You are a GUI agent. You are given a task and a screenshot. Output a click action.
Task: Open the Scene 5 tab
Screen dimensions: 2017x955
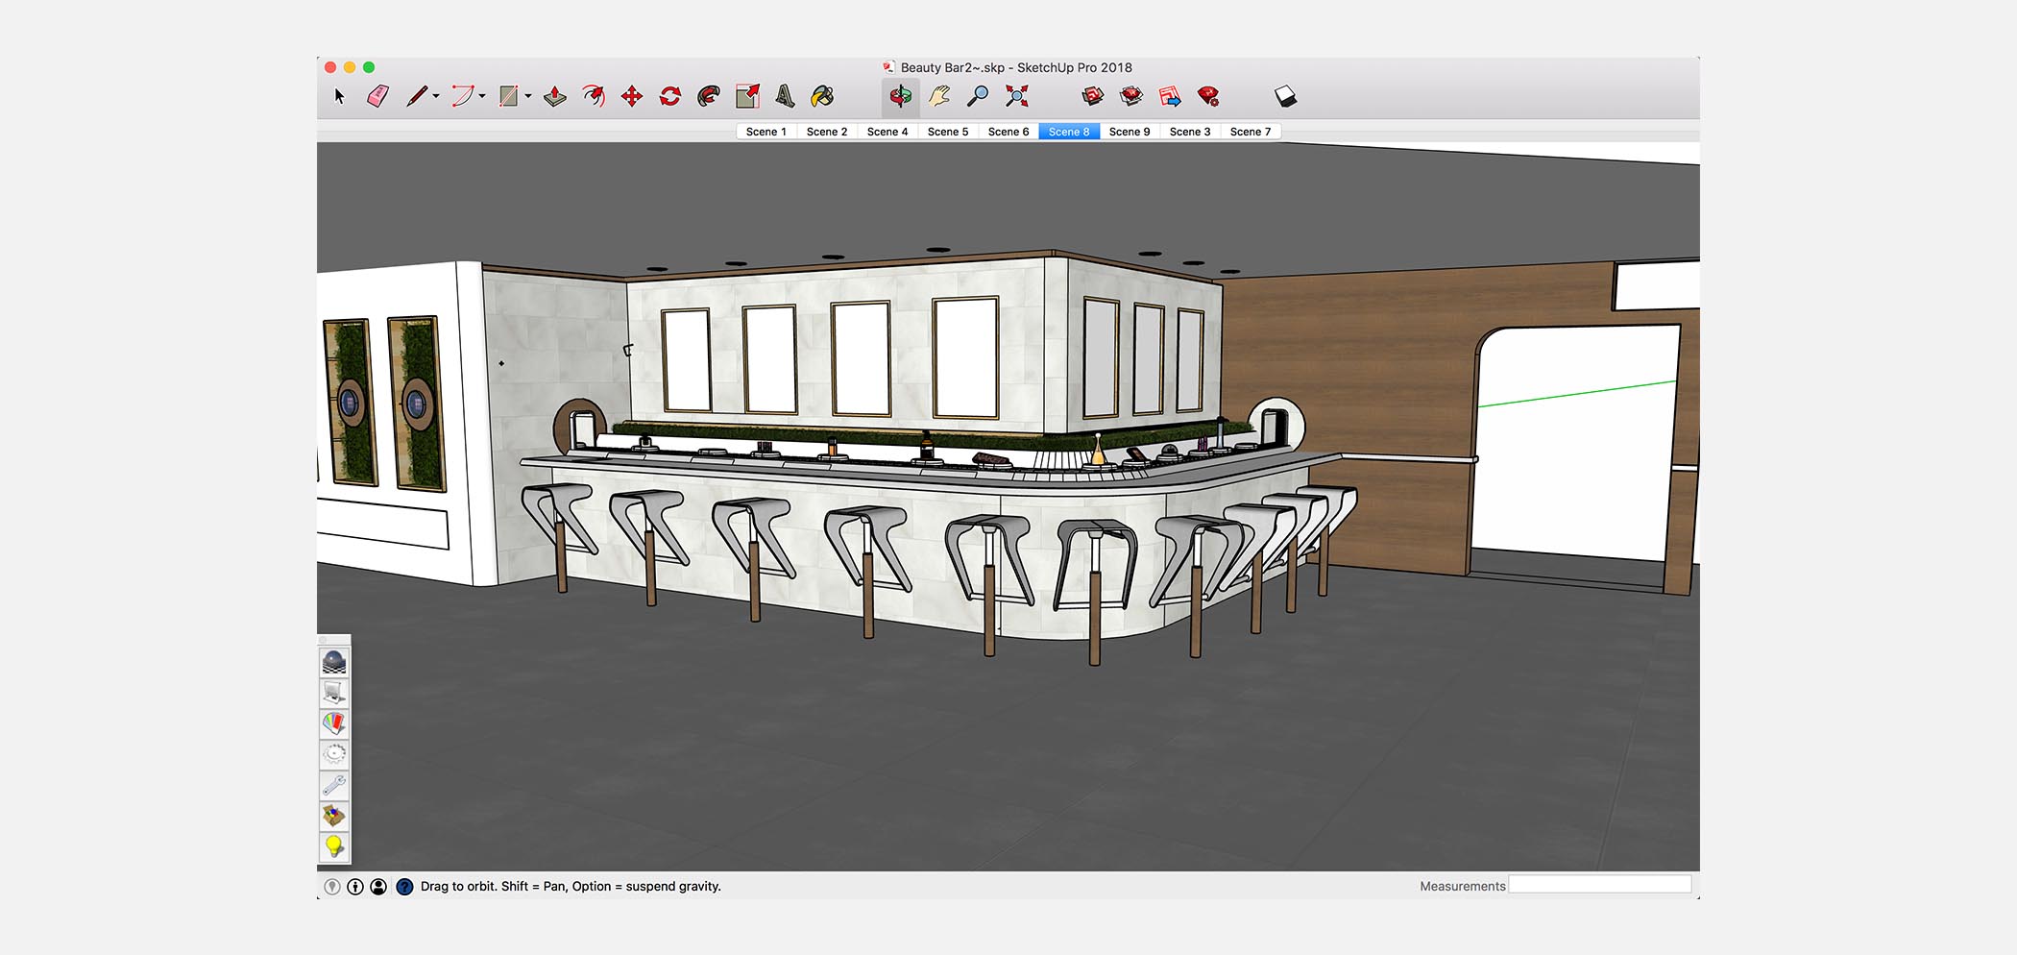click(x=948, y=132)
